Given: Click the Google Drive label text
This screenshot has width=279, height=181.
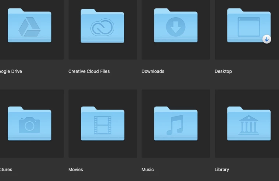Looking at the screenshot, I should (11, 71).
